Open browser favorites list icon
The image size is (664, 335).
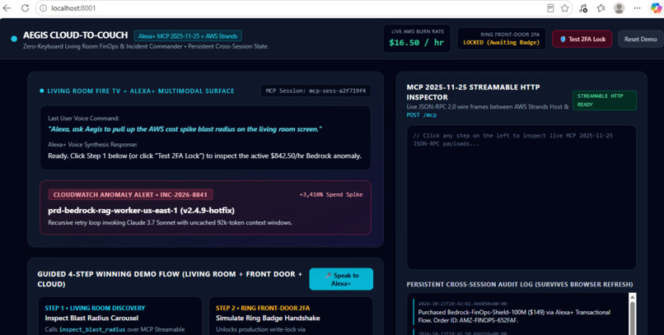(601, 8)
